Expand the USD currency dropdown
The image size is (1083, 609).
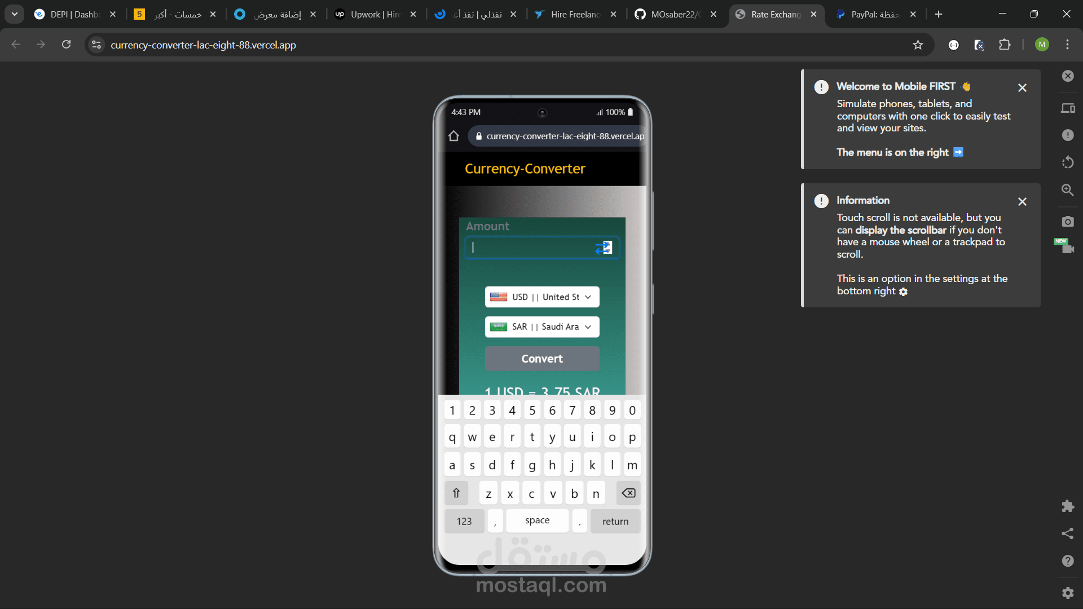[x=541, y=297]
